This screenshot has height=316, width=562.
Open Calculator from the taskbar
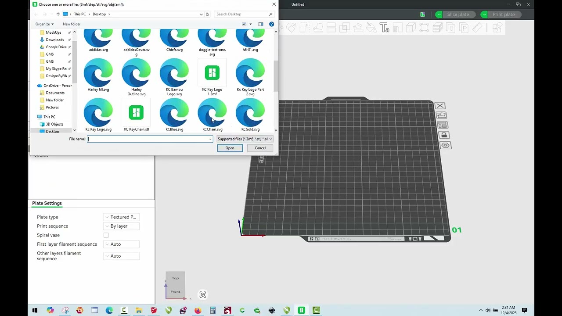pyautogui.click(x=213, y=310)
